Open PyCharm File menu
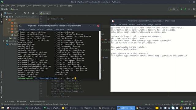 coord(2,5)
